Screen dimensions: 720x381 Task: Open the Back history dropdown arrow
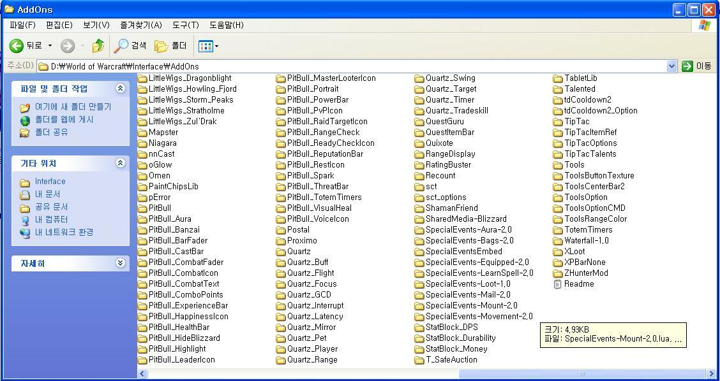coord(50,46)
